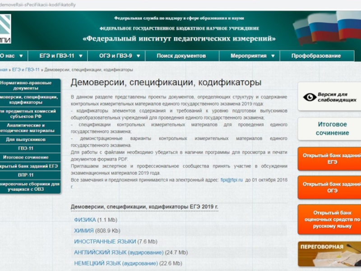The height and width of the screenshot is (271, 361).
Task: Open the training collections for students with ОВЗ
Action: point(30,187)
